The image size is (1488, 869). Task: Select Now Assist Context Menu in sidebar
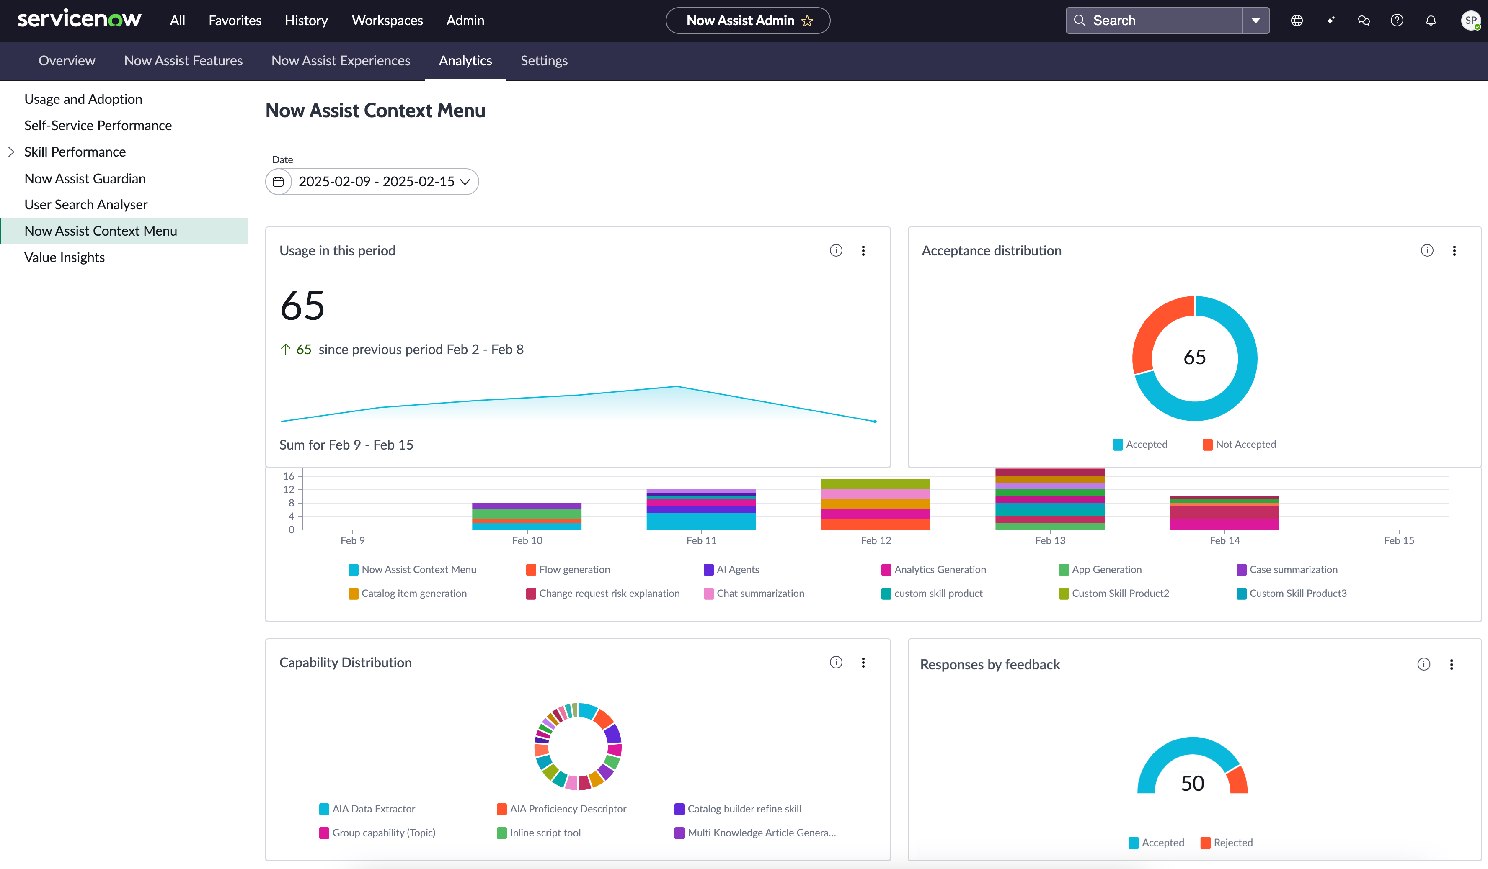[x=124, y=231]
